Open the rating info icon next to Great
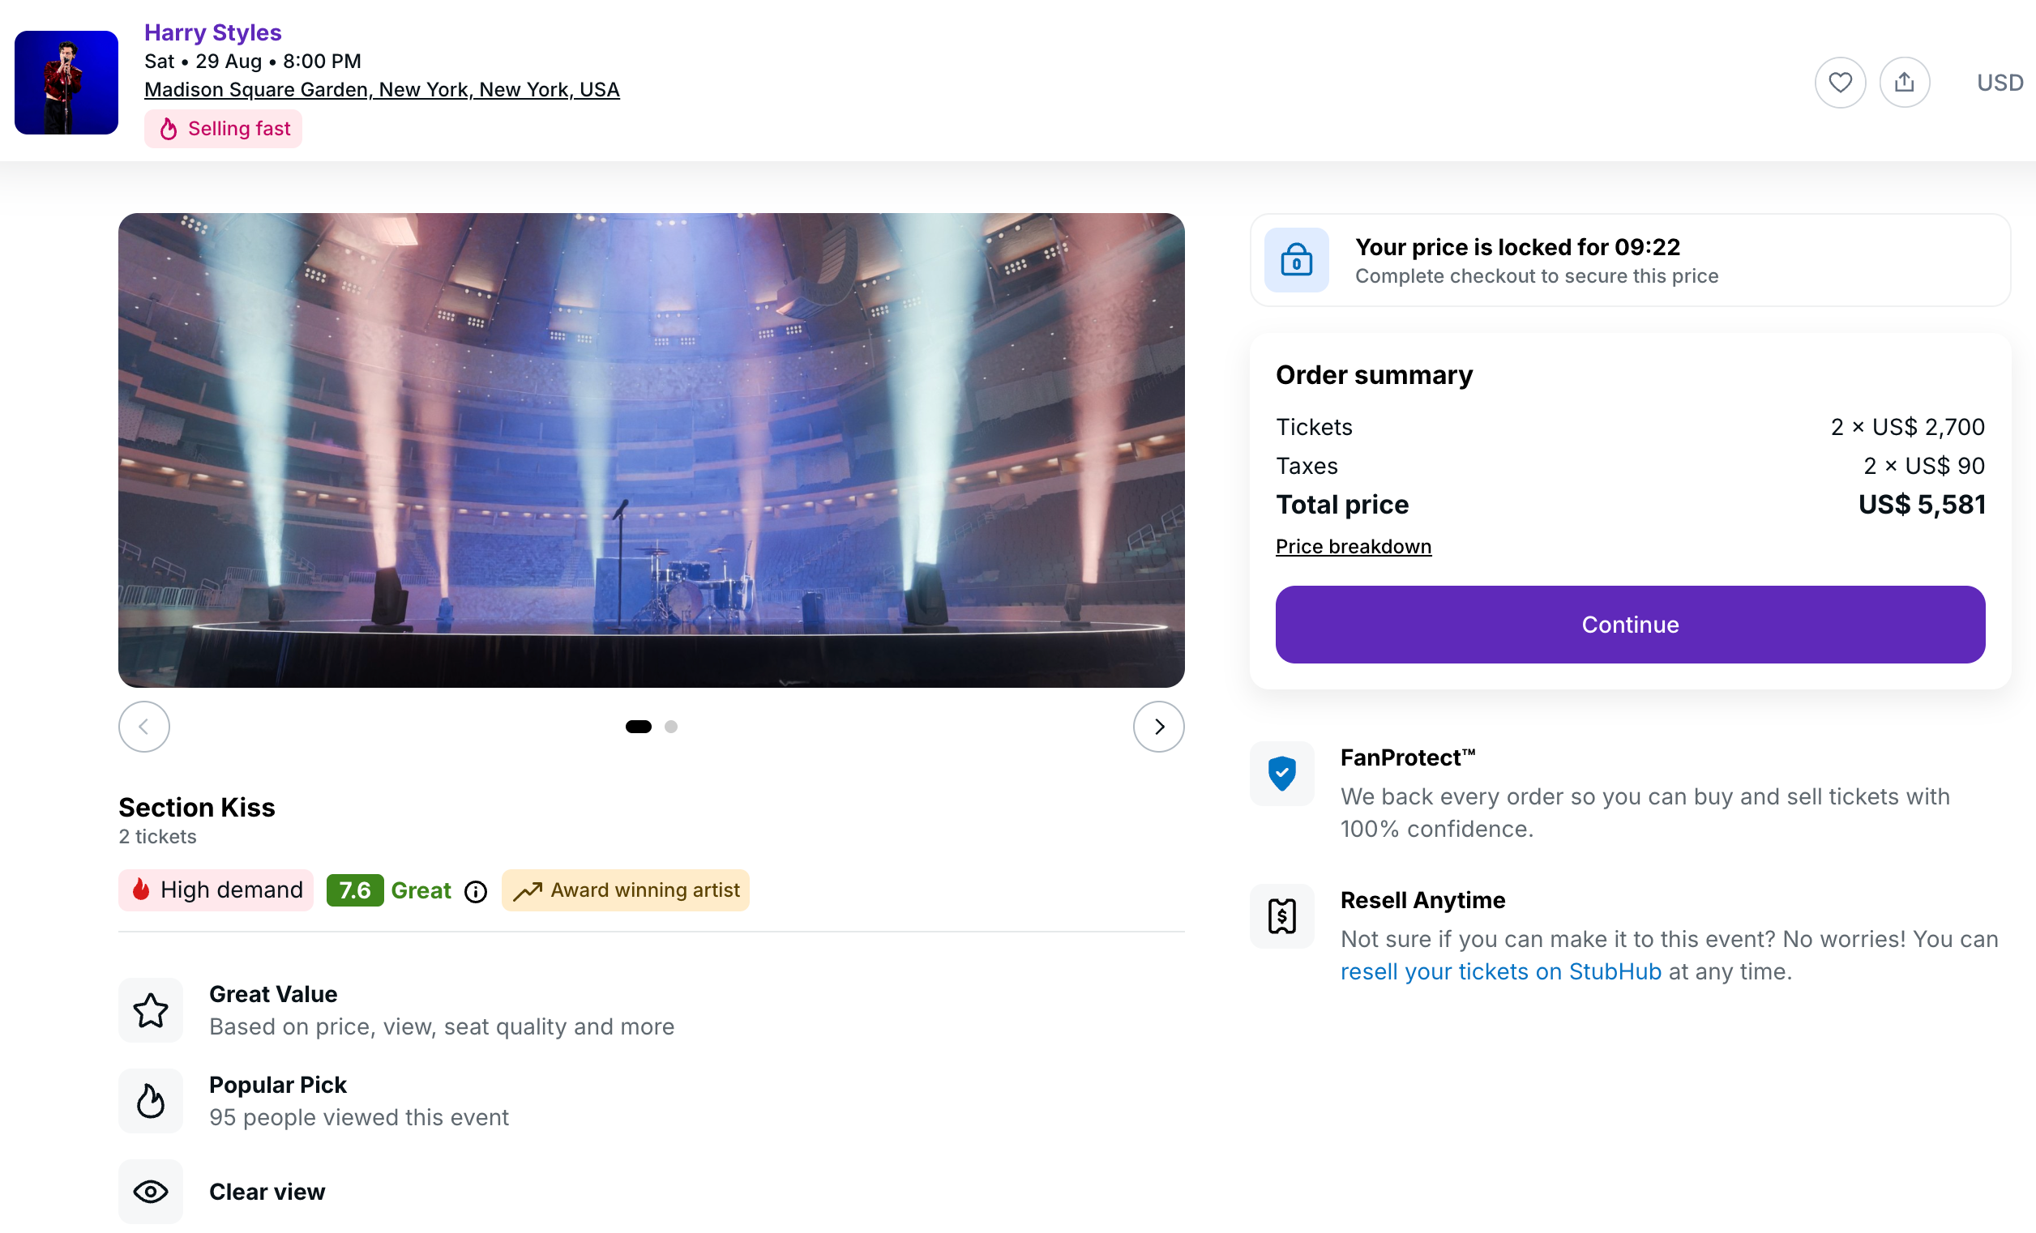 pyautogui.click(x=476, y=892)
